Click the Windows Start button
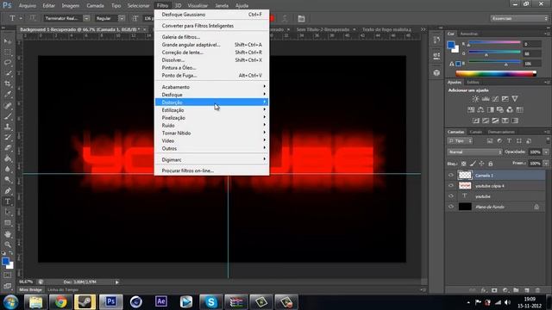Screen dimensions: 552x310 pos(10,301)
